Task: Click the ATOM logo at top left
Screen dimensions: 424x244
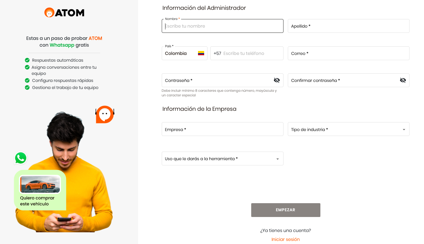Action: coord(64,13)
